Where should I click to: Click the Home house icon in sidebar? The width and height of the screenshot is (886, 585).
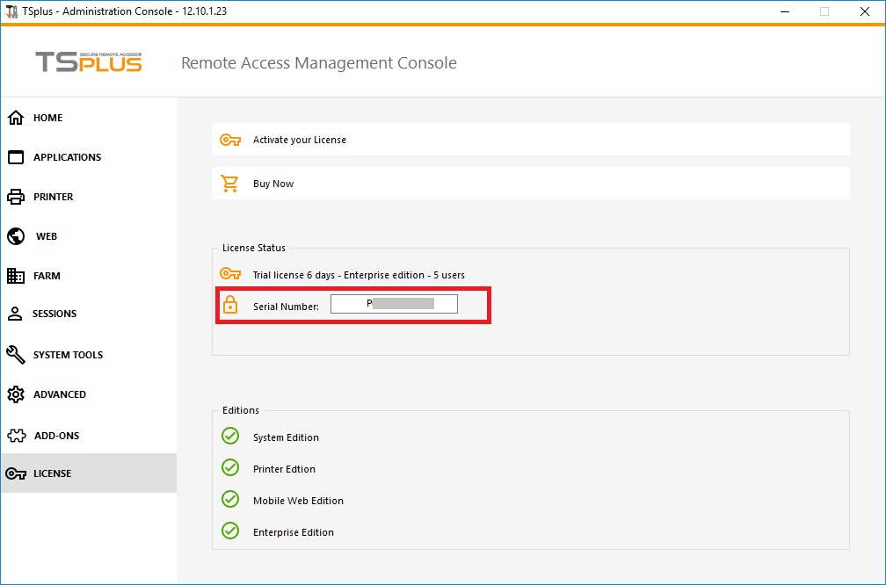coord(16,118)
